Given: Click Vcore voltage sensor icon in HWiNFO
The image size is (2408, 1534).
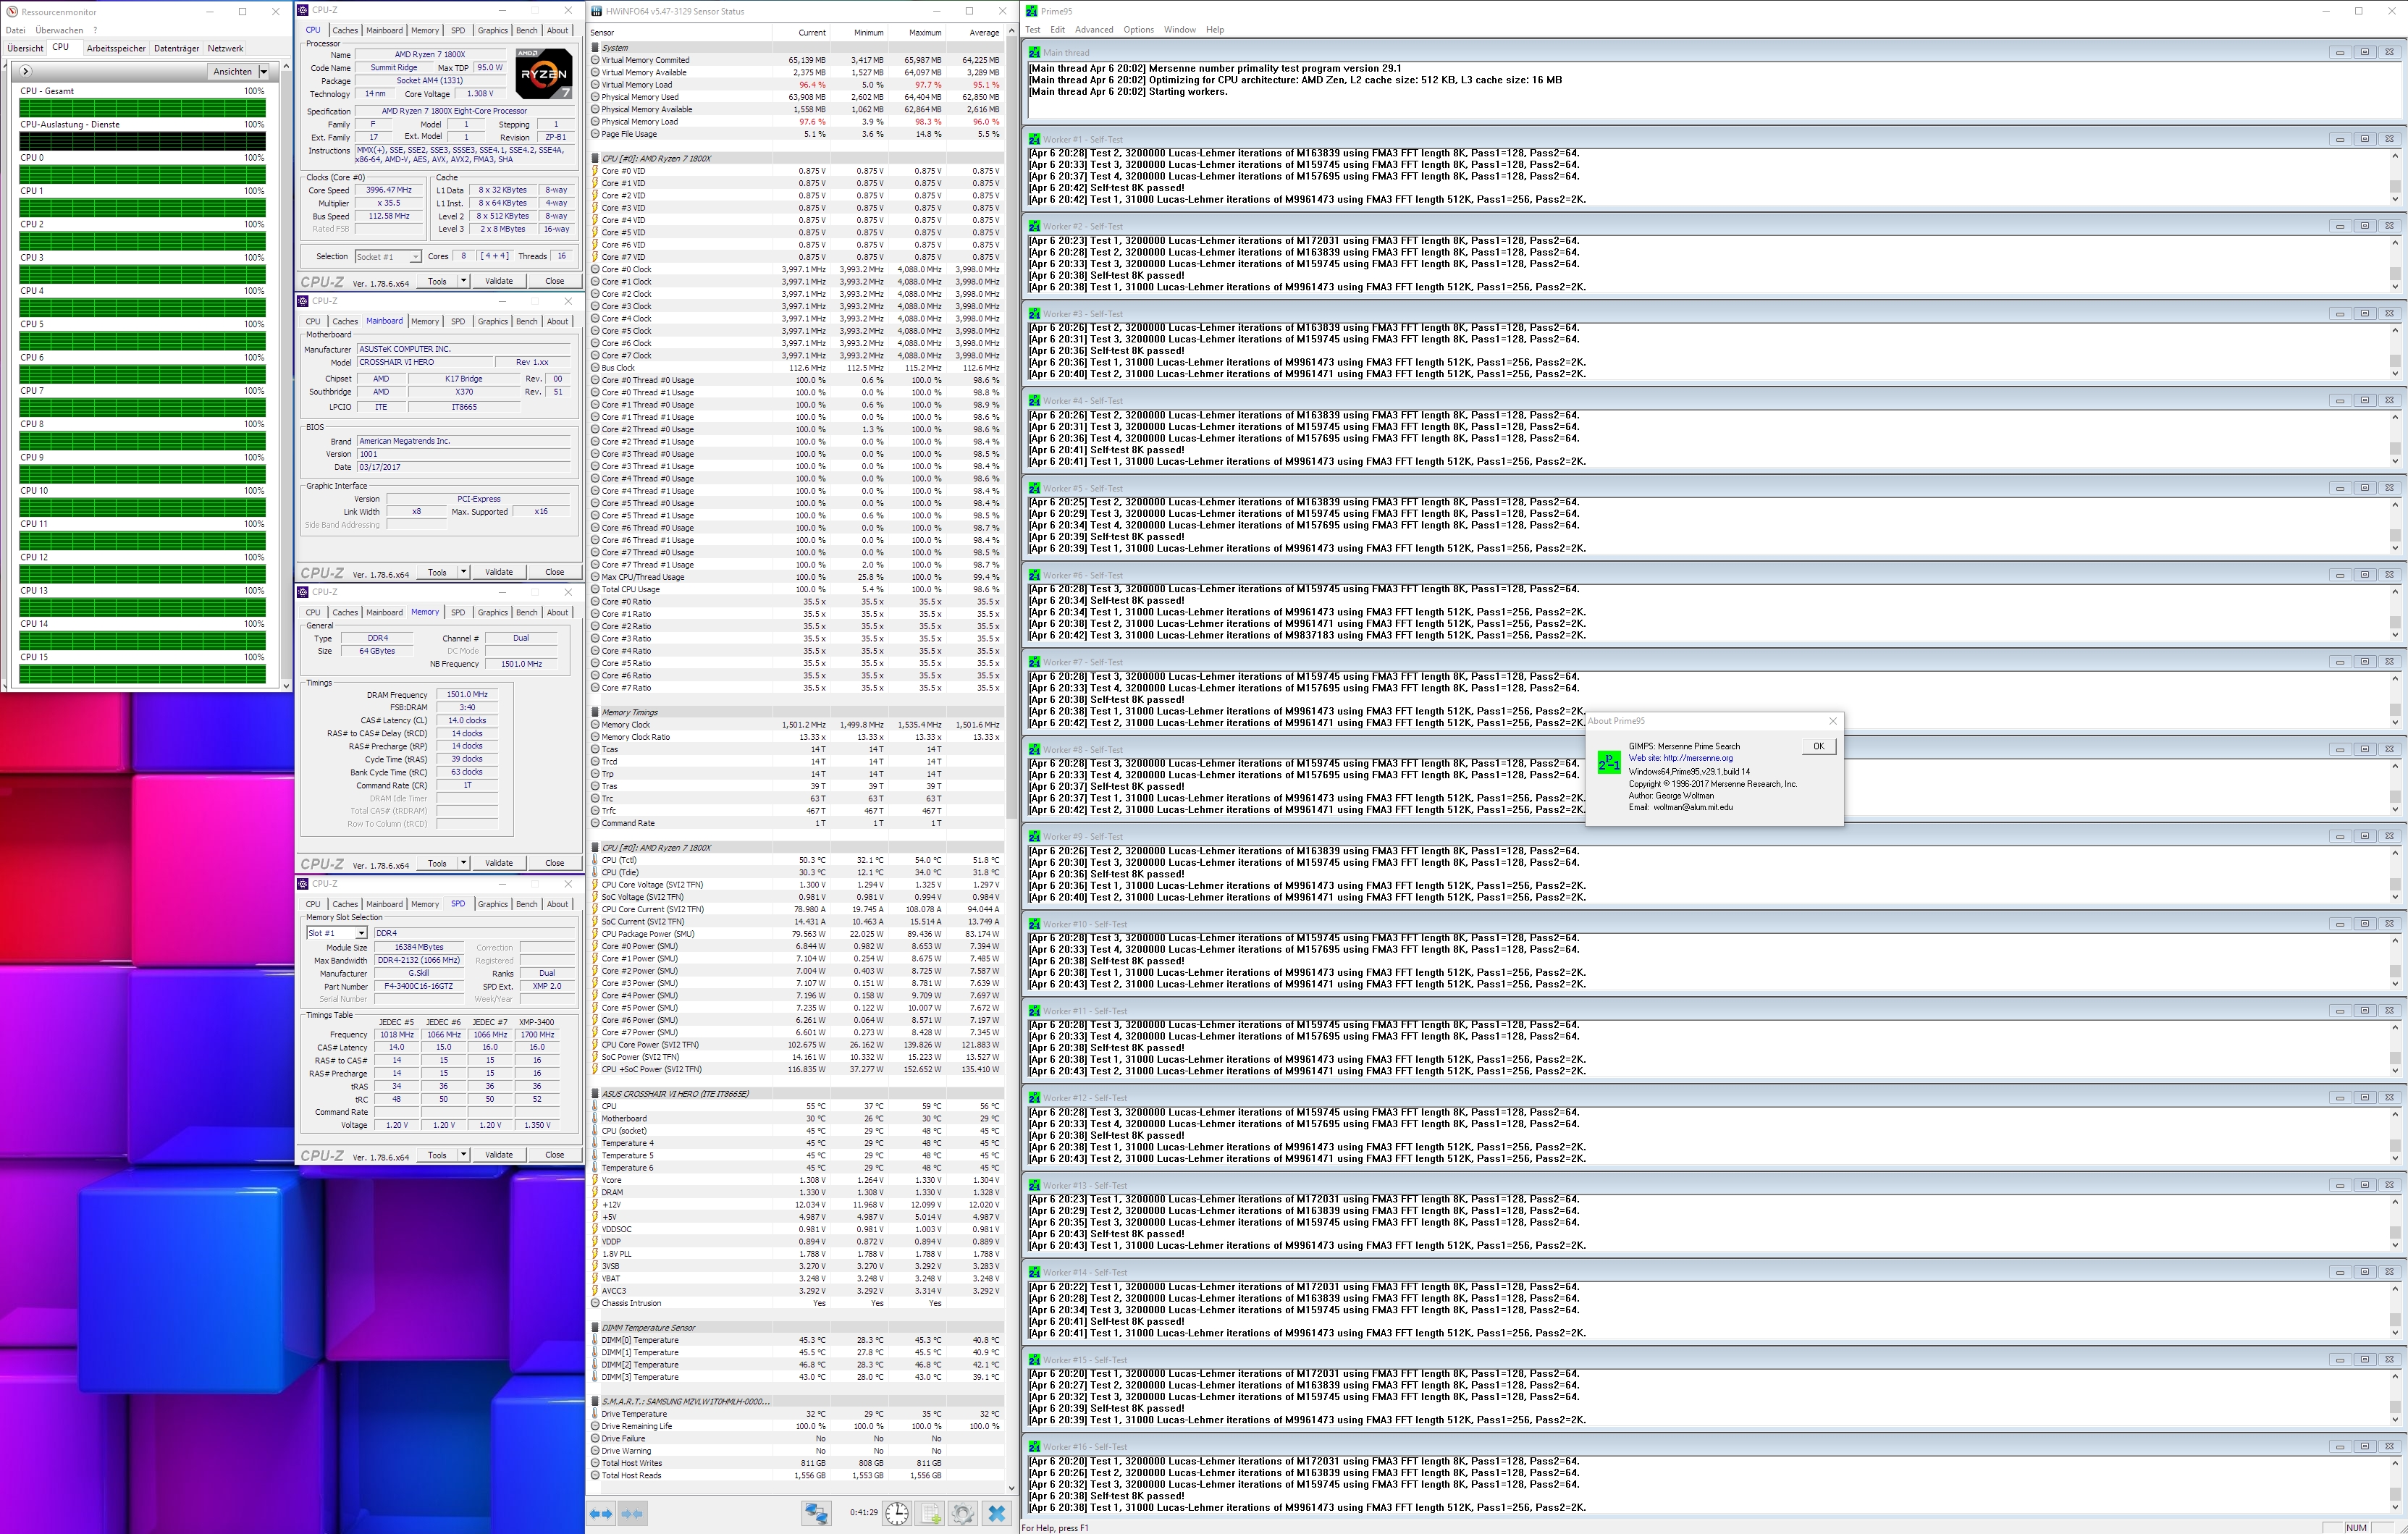Looking at the screenshot, I should tap(595, 1180).
